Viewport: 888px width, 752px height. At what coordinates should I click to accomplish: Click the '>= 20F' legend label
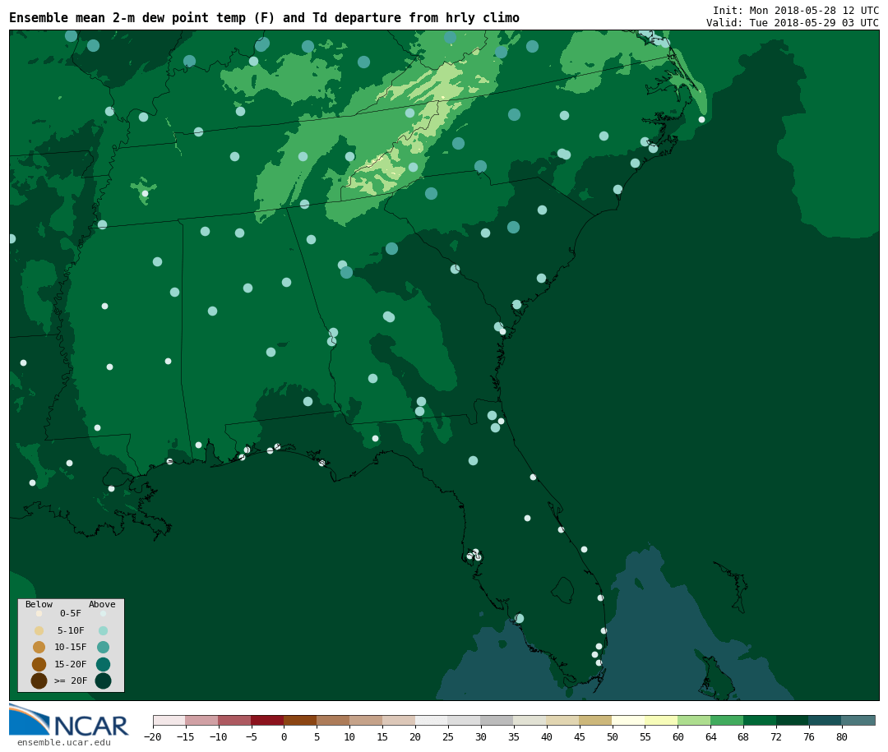(x=71, y=680)
